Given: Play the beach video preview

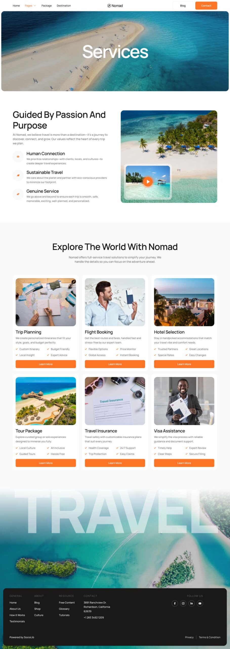Looking at the screenshot, I should 148,182.
